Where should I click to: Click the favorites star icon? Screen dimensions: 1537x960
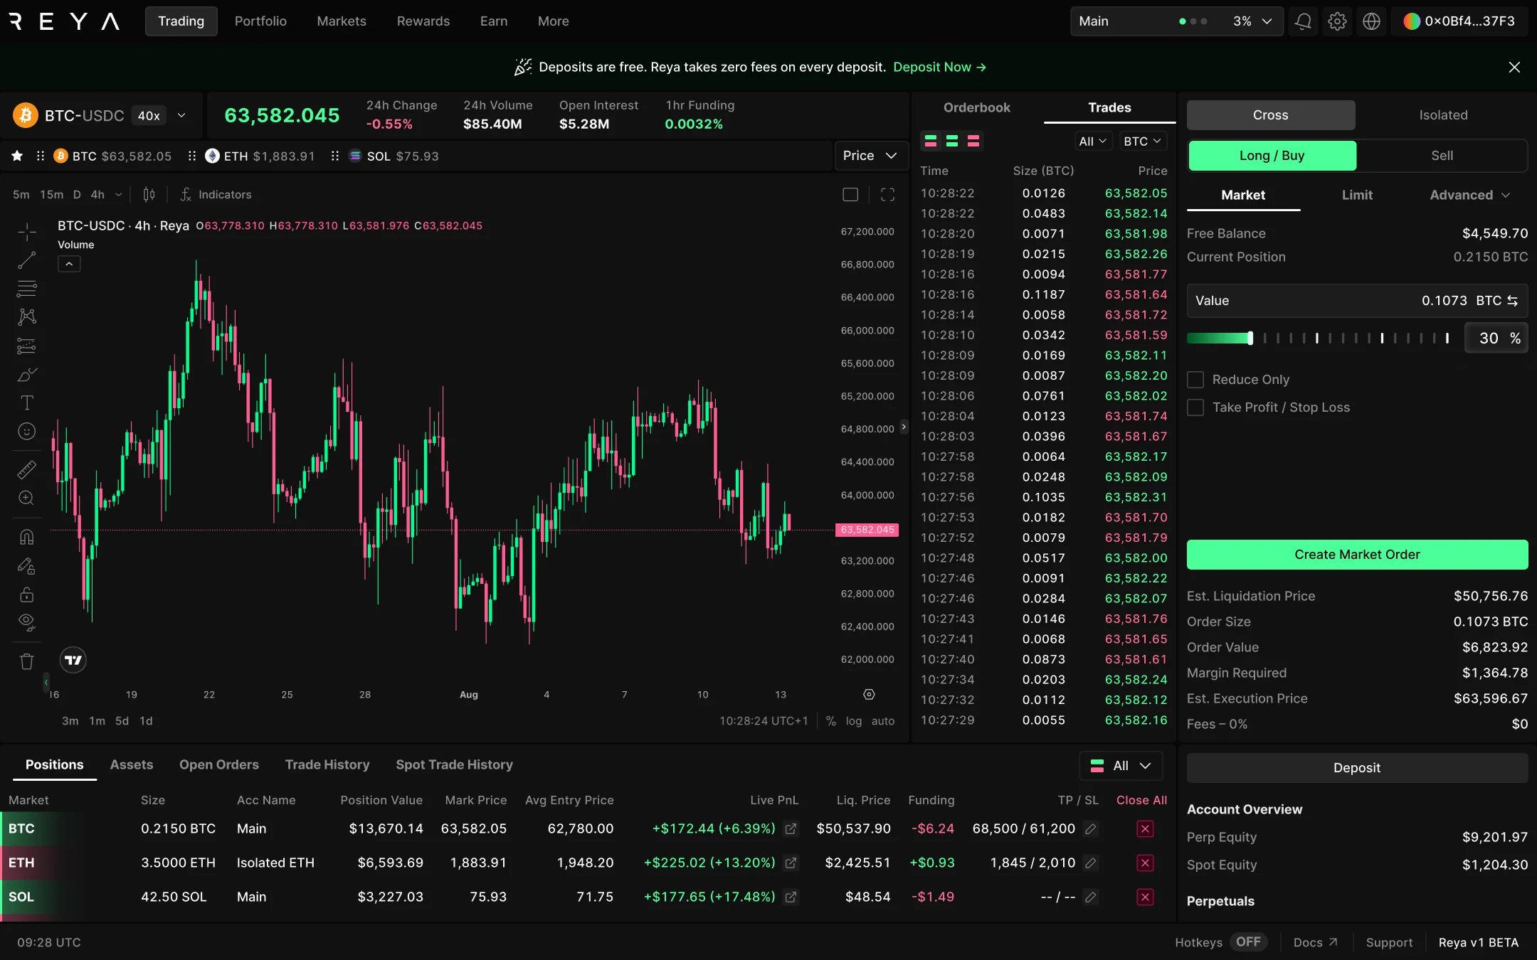click(x=17, y=156)
